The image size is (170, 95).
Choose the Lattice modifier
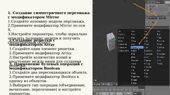coord(146,57)
